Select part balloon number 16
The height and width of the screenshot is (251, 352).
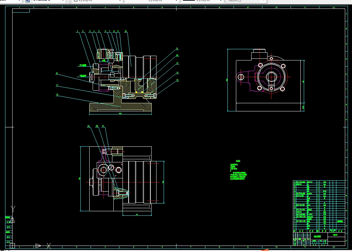pos(57,73)
